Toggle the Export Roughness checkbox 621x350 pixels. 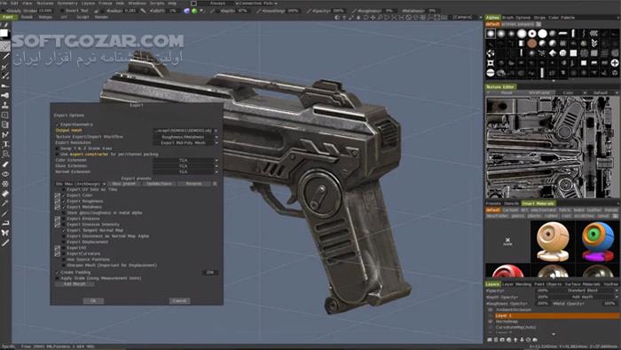click(64, 201)
